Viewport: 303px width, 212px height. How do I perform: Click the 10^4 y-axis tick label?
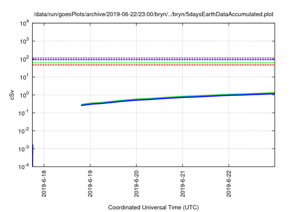(25, 23)
